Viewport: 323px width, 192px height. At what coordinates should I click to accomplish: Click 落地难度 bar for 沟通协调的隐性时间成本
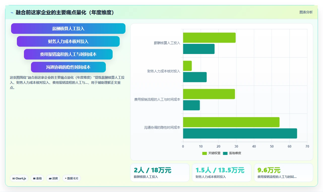[x=240, y=133]
